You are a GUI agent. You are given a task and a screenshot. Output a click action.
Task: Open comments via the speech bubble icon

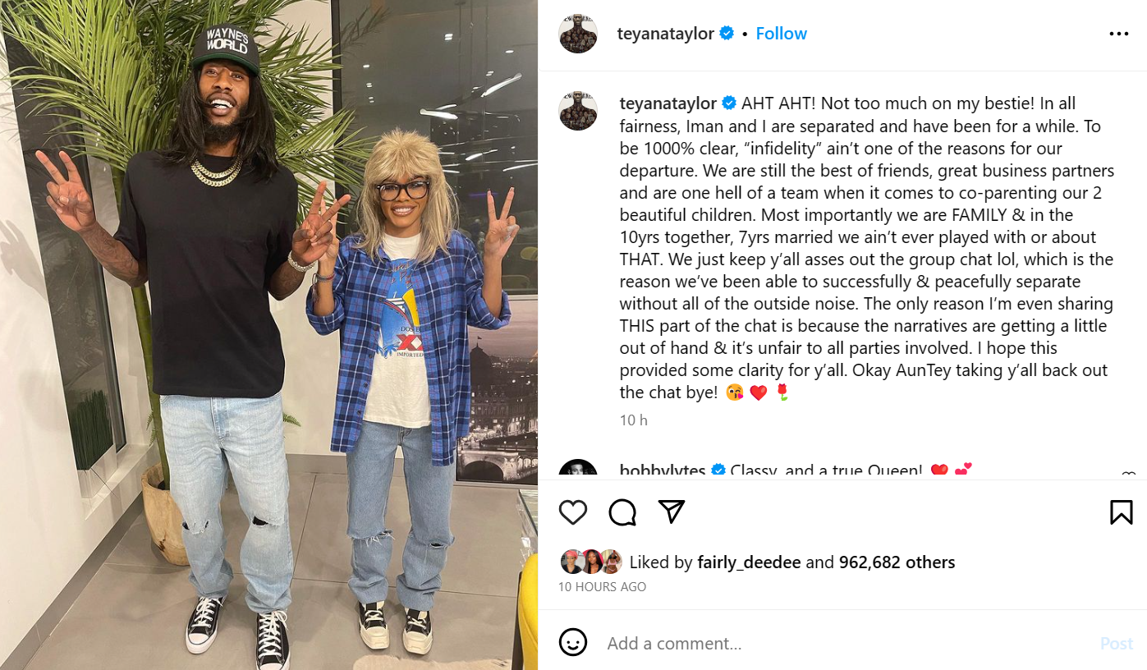[622, 512]
